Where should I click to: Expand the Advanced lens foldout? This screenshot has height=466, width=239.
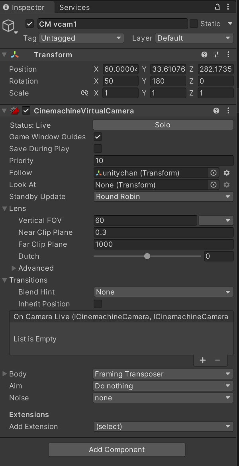pyautogui.click(x=14, y=268)
